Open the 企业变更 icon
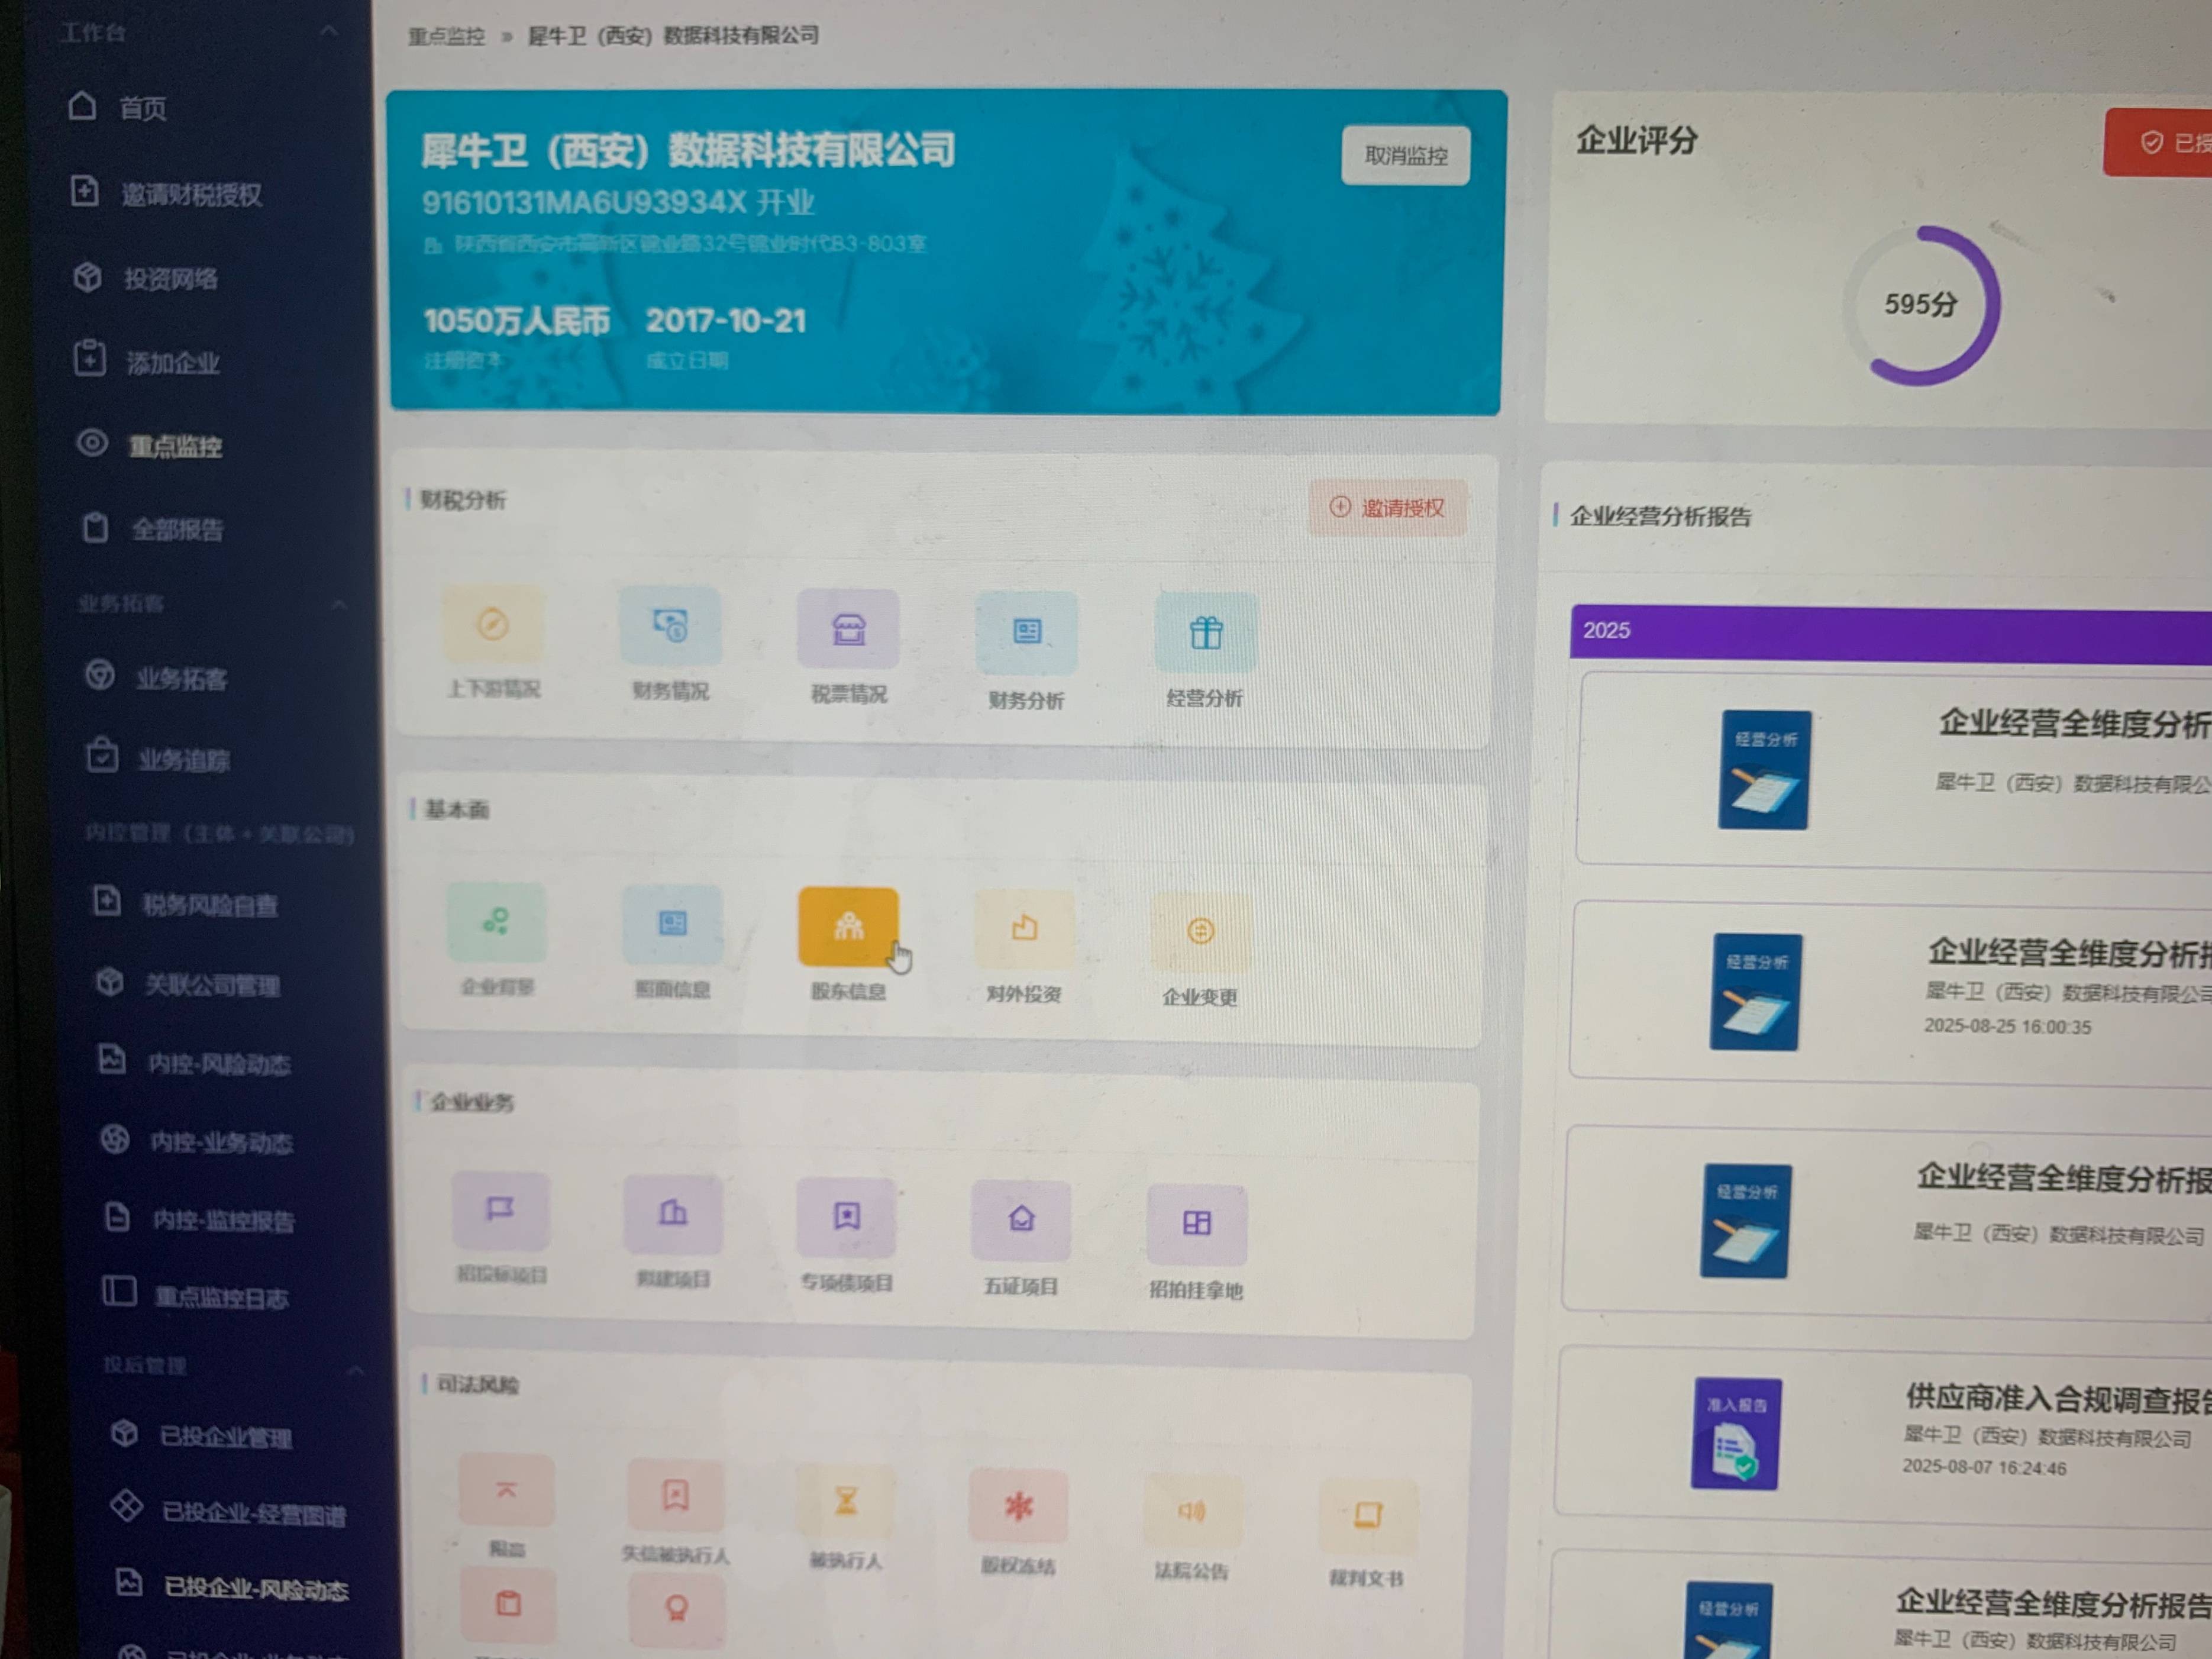Screen dimensions: 2212x1659 [x=1200, y=932]
